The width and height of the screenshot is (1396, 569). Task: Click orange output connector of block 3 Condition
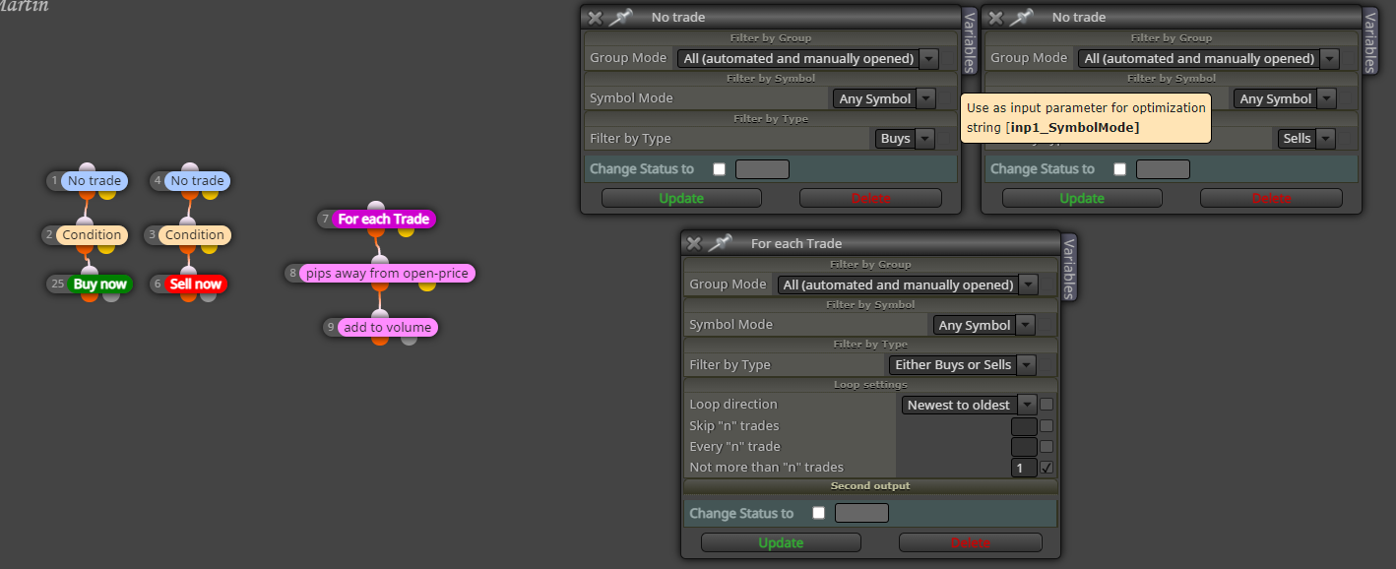click(190, 247)
